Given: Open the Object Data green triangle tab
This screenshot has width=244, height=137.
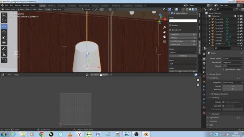Looking at the screenshot, I should tap(204, 103).
